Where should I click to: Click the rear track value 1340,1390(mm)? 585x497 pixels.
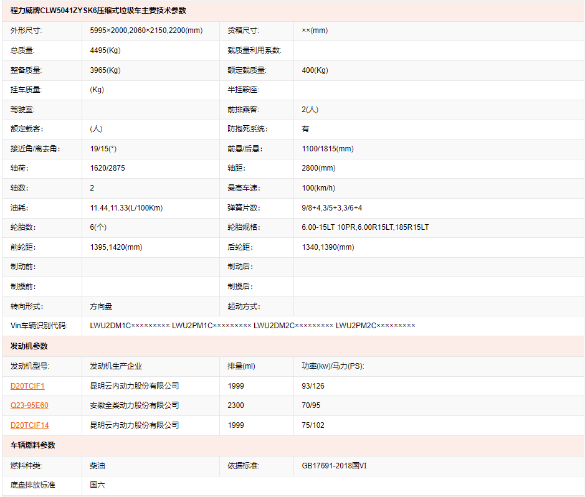[x=328, y=247]
